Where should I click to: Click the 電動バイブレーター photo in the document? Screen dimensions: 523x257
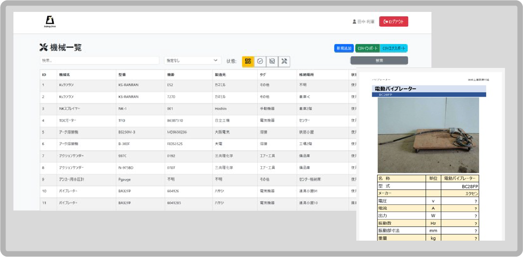(x=428, y=134)
